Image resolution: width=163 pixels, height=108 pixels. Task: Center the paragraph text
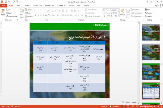click(x=65, y=15)
